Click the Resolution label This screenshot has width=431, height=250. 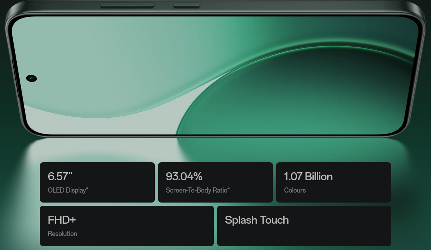click(x=63, y=234)
